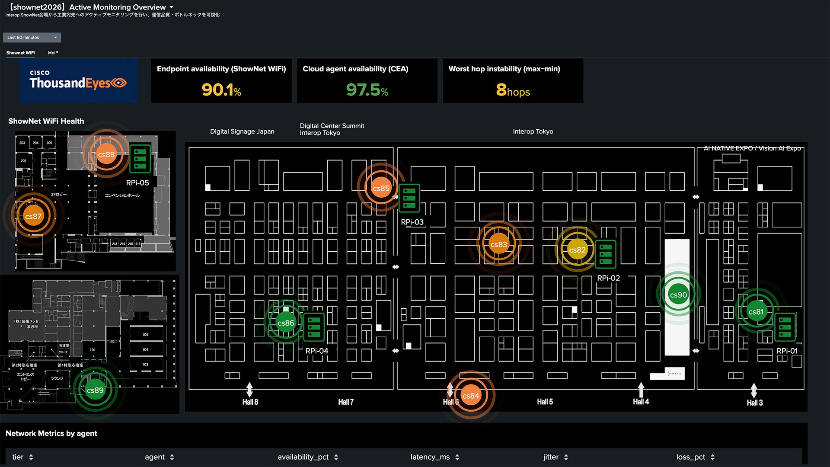The image size is (830, 467).
Task: Click the ShowNet WiFi Health heading
Action: pos(46,122)
